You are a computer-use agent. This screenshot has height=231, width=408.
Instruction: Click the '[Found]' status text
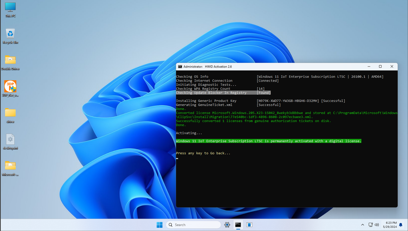click(x=264, y=93)
